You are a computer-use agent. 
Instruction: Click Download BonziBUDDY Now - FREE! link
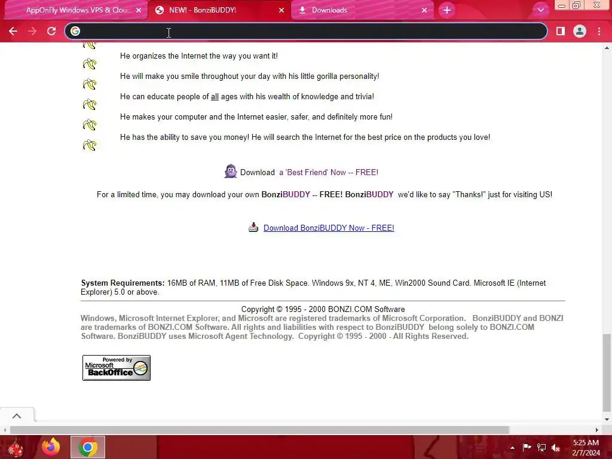point(329,228)
